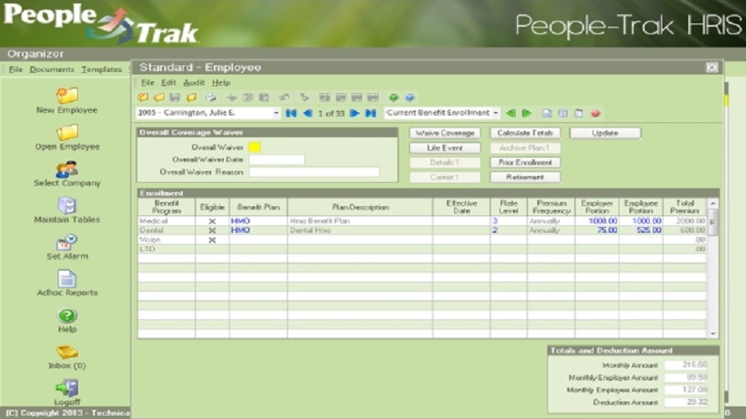Click the Open Employee folder icon
The image size is (746, 419).
tap(67, 132)
